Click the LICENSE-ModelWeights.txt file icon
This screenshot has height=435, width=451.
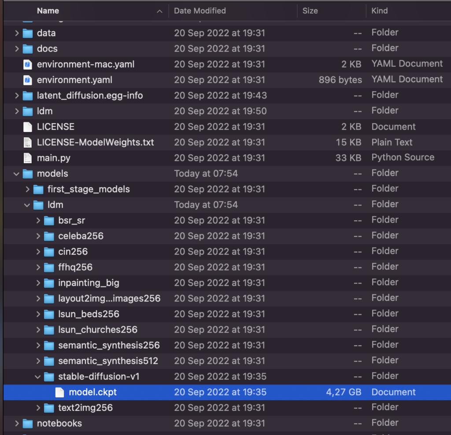[x=28, y=143]
